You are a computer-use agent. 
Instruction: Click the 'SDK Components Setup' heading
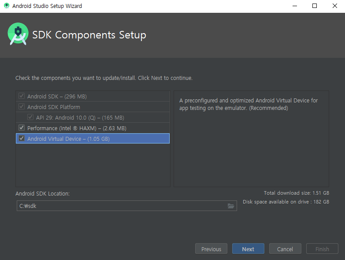click(89, 35)
